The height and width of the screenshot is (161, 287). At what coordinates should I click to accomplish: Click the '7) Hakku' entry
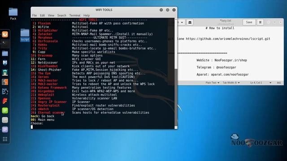(x=40, y=45)
